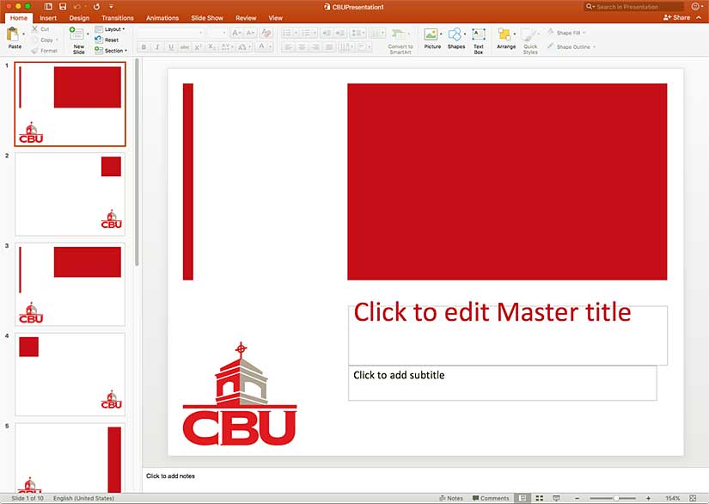The width and height of the screenshot is (709, 504).
Task: Toggle Underline formatting
Action: (x=171, y=46)
